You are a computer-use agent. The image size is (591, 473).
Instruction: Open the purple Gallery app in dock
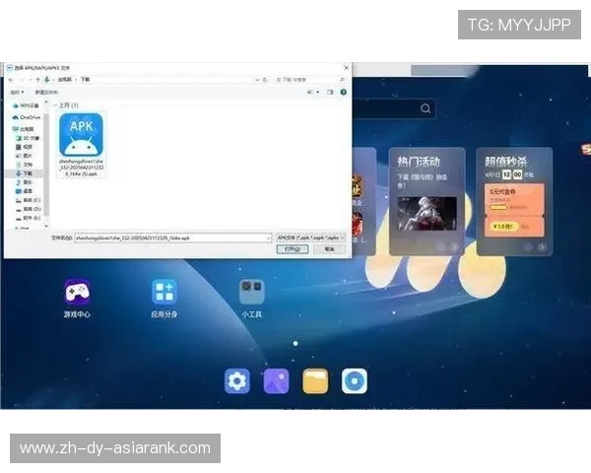[x=276, y=381]
